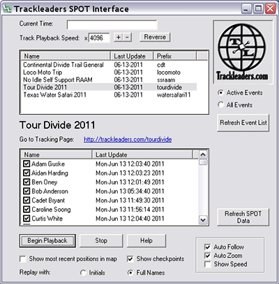The width and height of the screenshot is (279, 284).
Task: Open the Help button
Action: pyautogui.click(x=146, y=241)
